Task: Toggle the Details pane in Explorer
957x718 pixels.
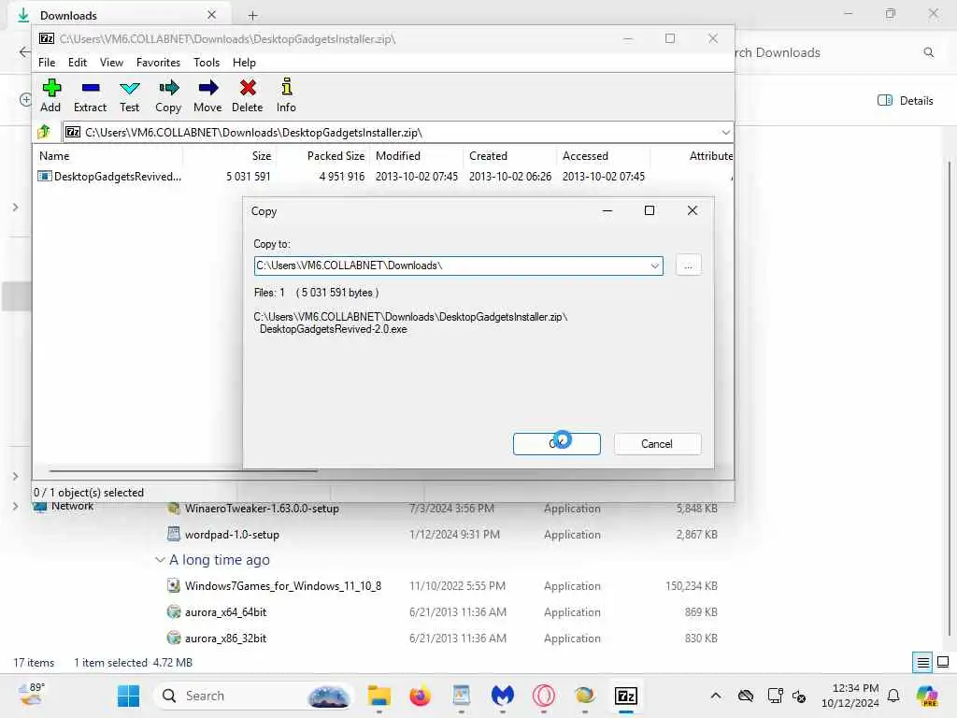Action: pos(905,101)
